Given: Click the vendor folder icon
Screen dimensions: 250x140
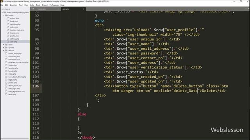Looking at the screenshot, I should click(x=6, y=51).
